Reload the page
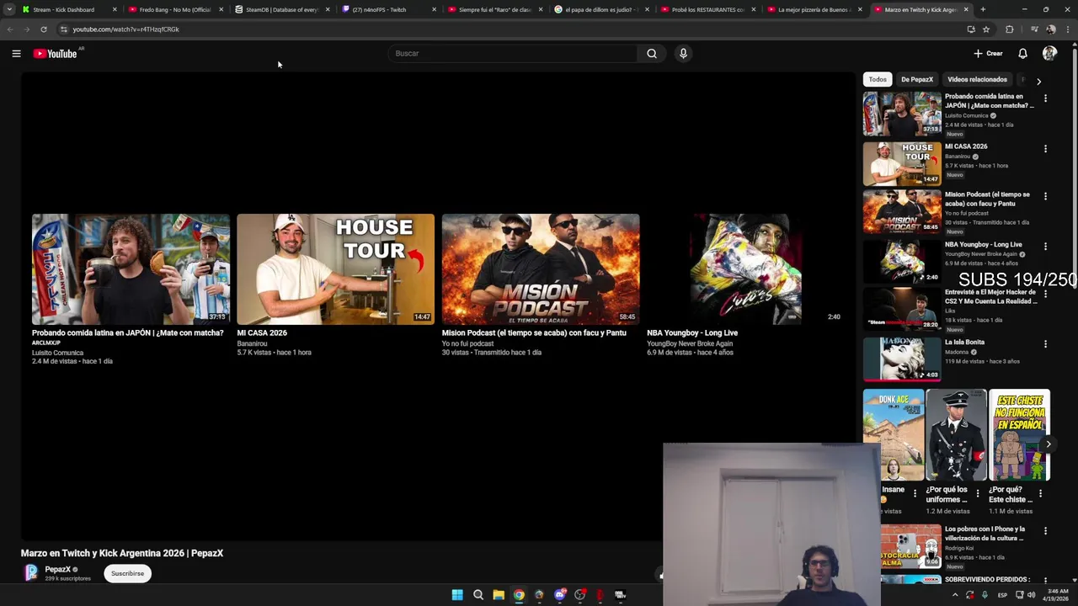 (x=44, y=29)
